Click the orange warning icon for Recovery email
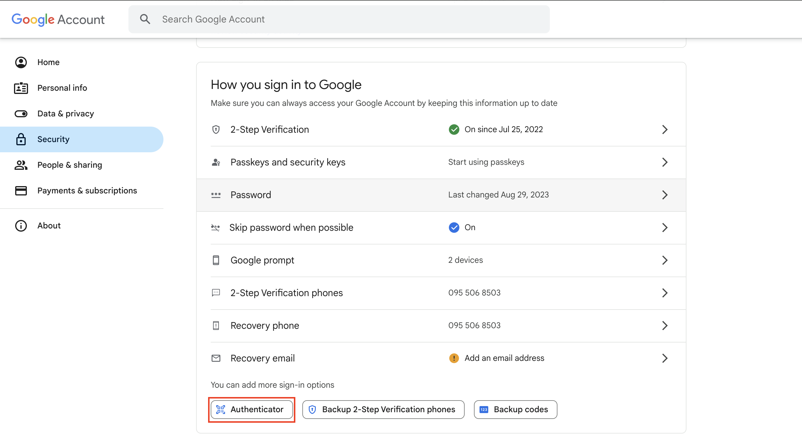Viewport: 802px width, 437px height. (454, 358)
